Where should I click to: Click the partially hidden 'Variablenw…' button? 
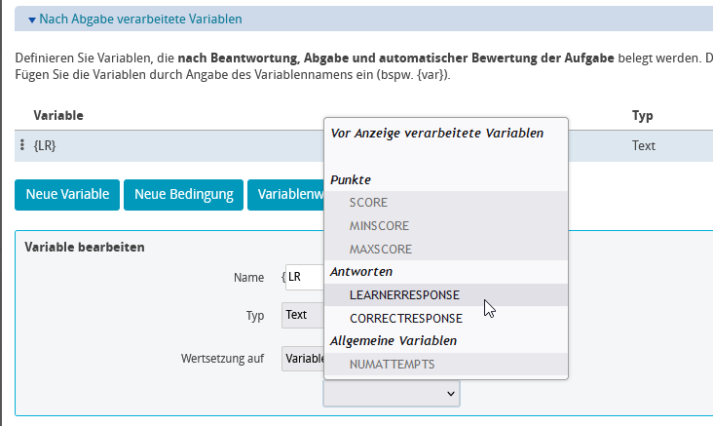pyautogui.click(x=285, y=194)
